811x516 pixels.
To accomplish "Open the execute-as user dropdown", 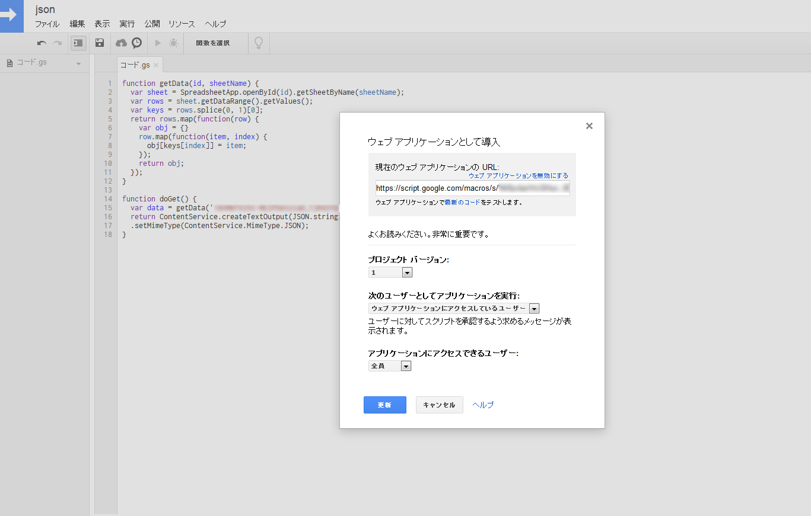I will [x=534, y=308].
